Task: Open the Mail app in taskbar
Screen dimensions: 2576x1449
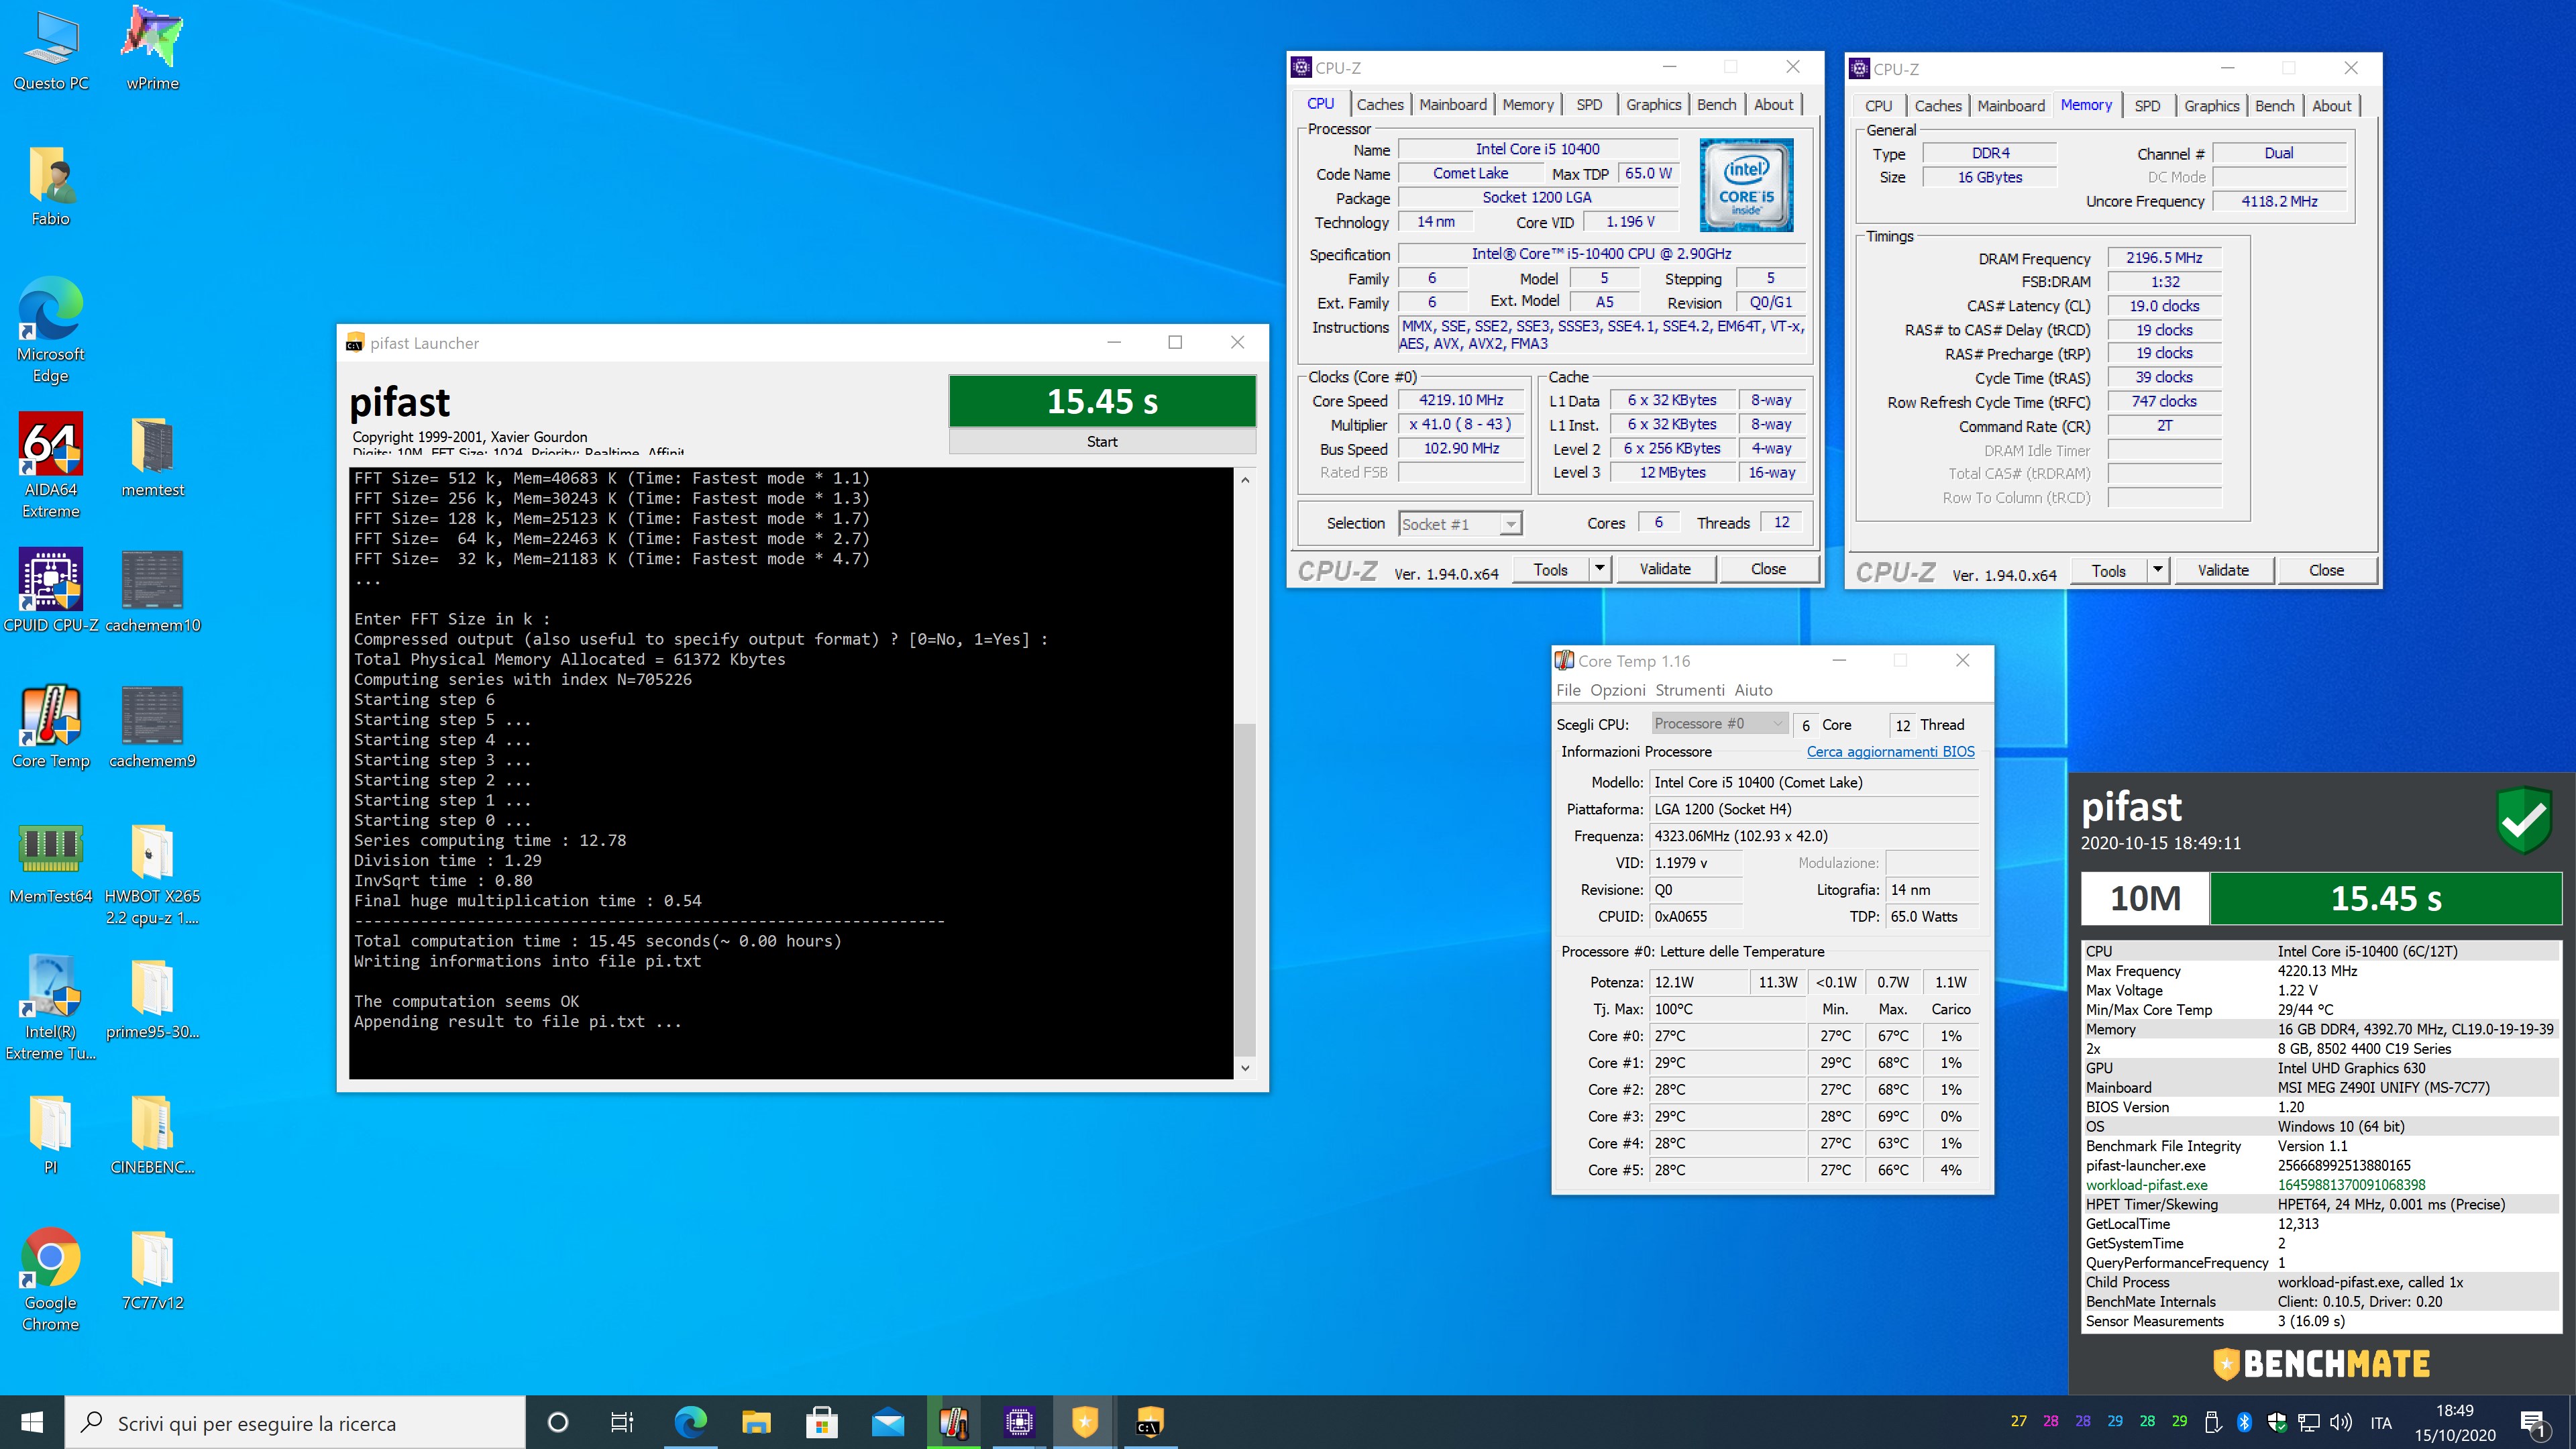Action: pos(888,1422)
